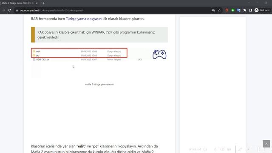Click the game controller logo image

(x=159, y=54)
